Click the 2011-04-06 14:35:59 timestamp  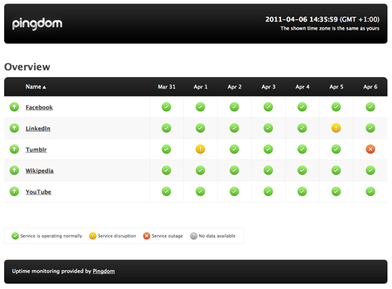click(x=301, y=20)
